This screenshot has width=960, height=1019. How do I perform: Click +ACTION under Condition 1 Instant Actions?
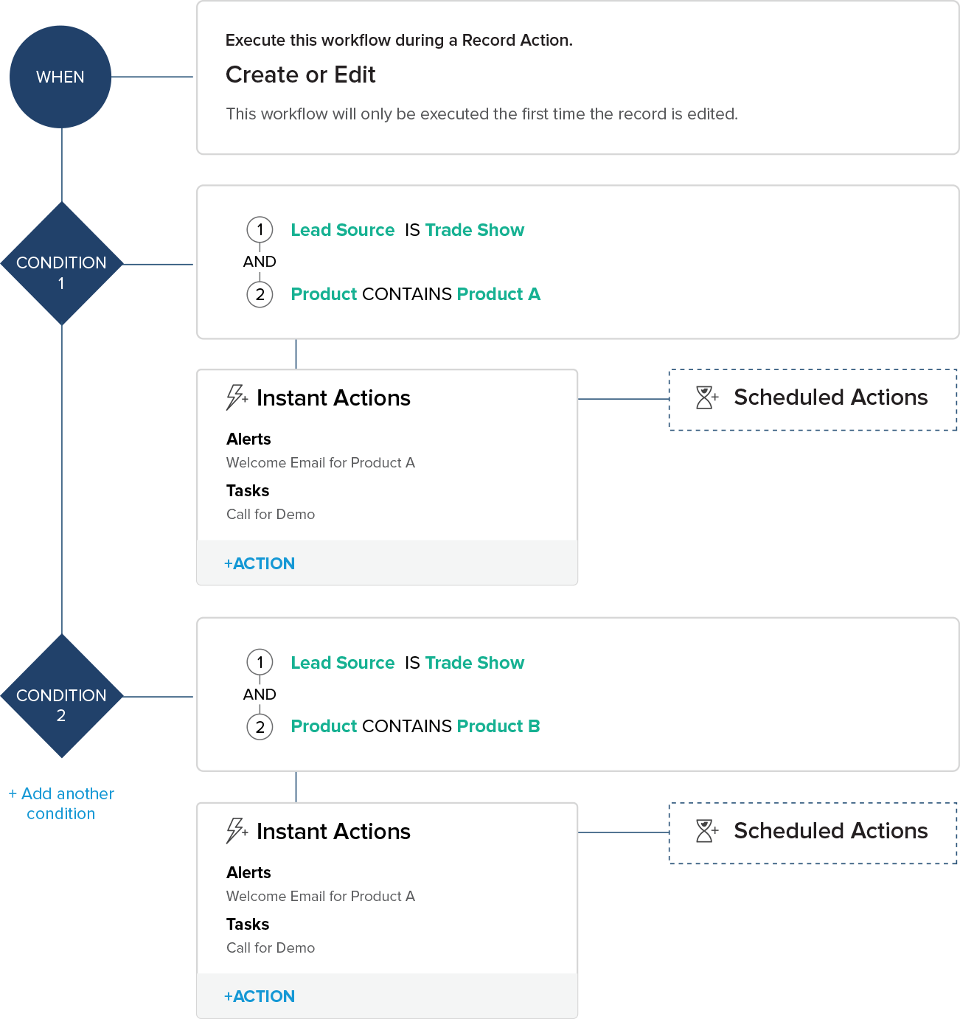pyautogui.click(x=260, y=563)
